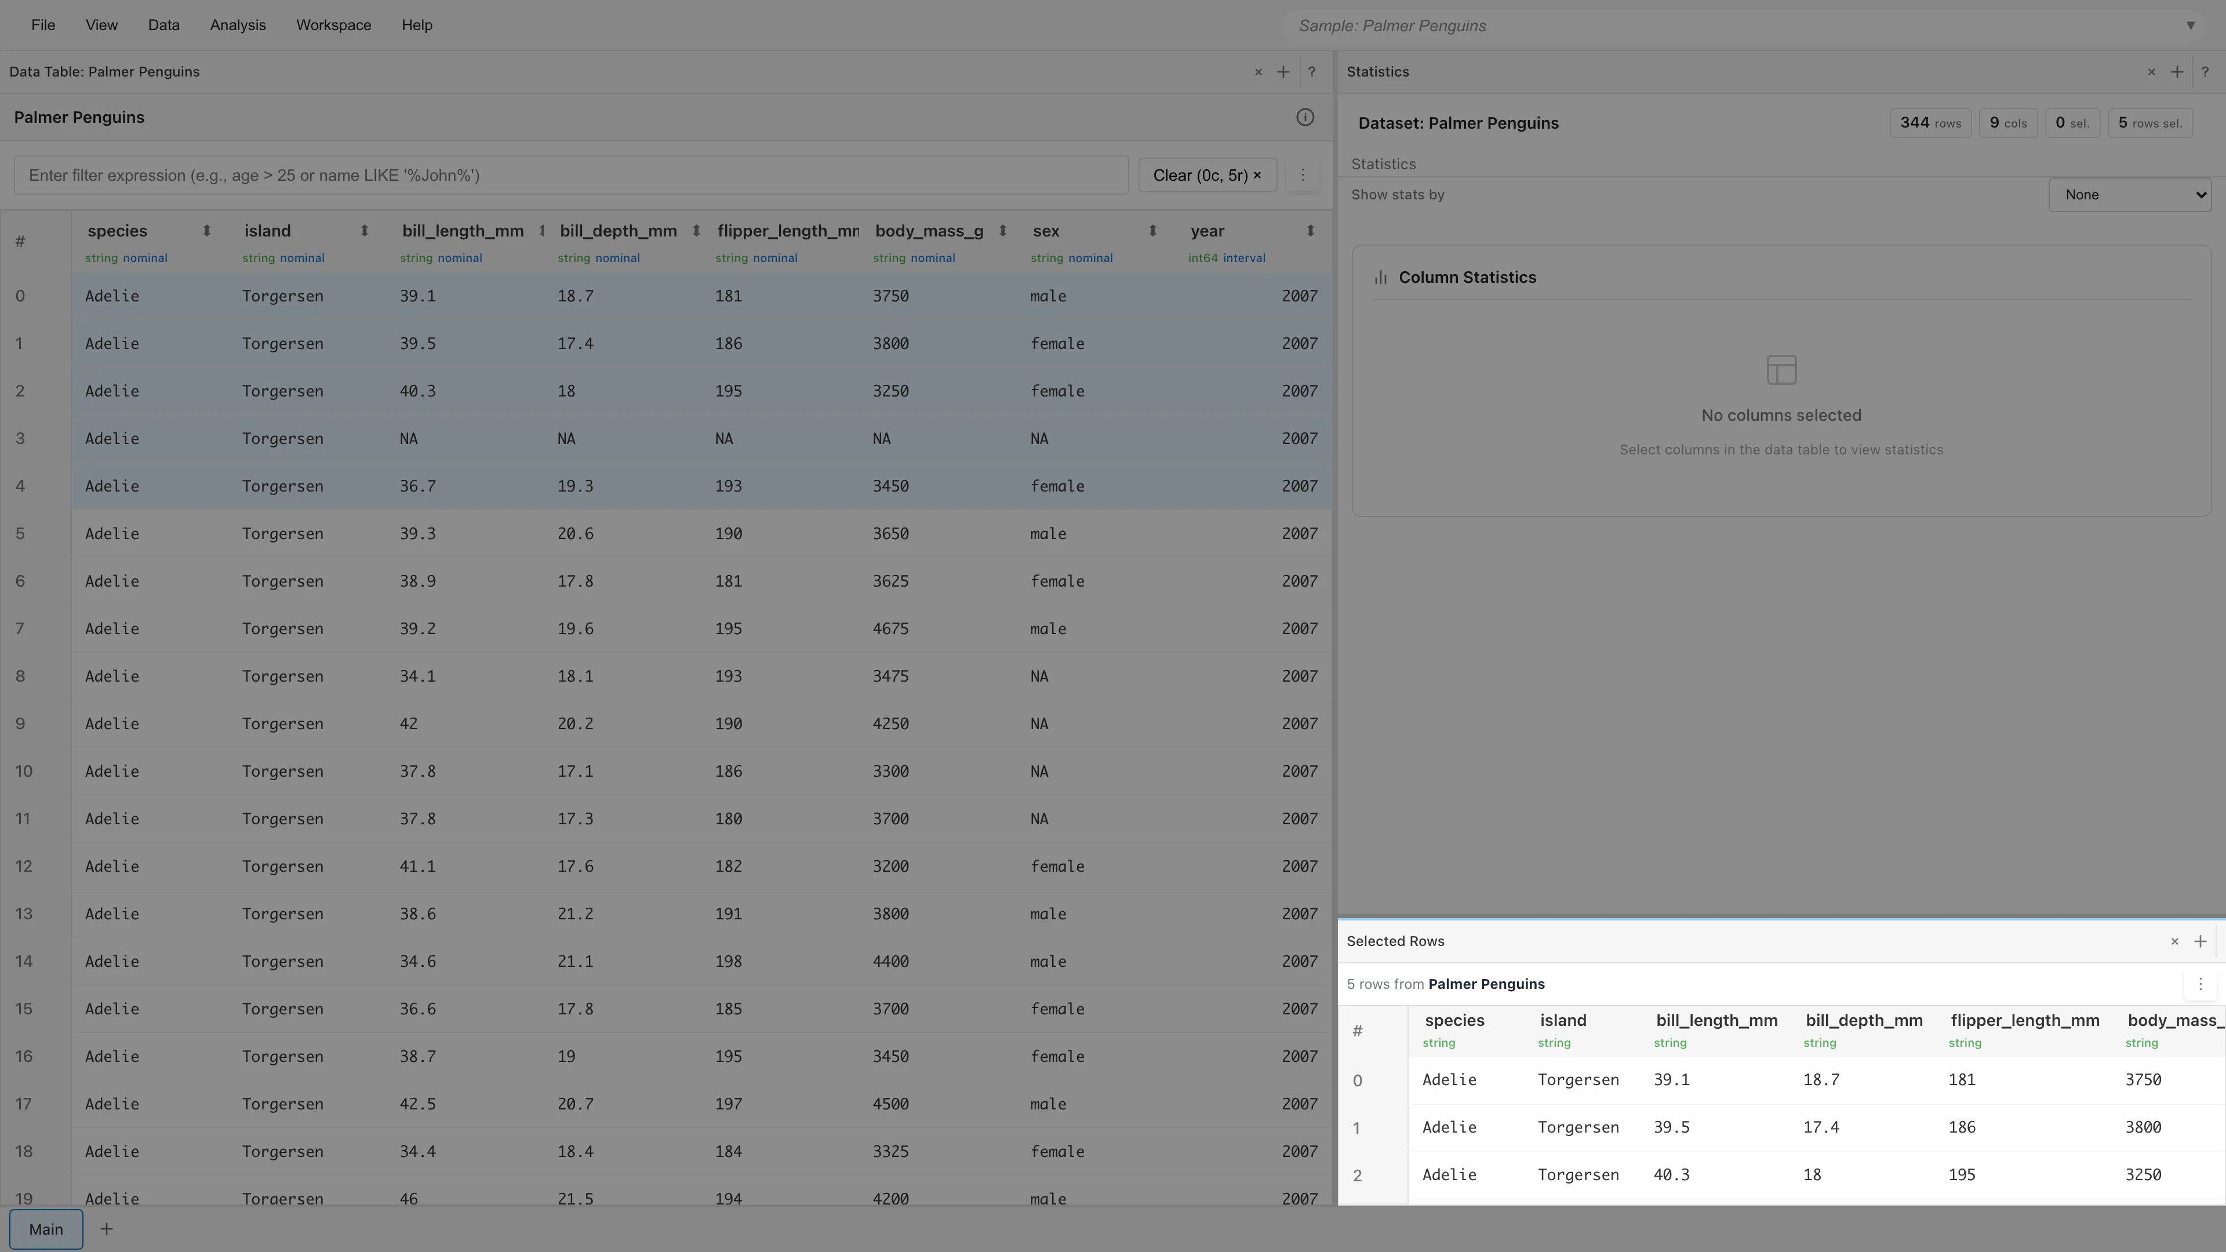Image resolution: width=2226 pixels, height=1252 pixels.
Task: Add a new workspace tab with the plus button
Action: pos(106,1229)
